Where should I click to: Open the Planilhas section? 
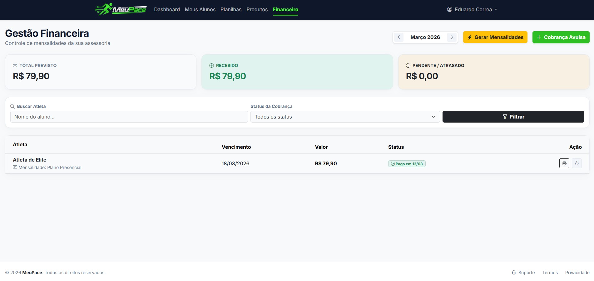pos(231,9)
